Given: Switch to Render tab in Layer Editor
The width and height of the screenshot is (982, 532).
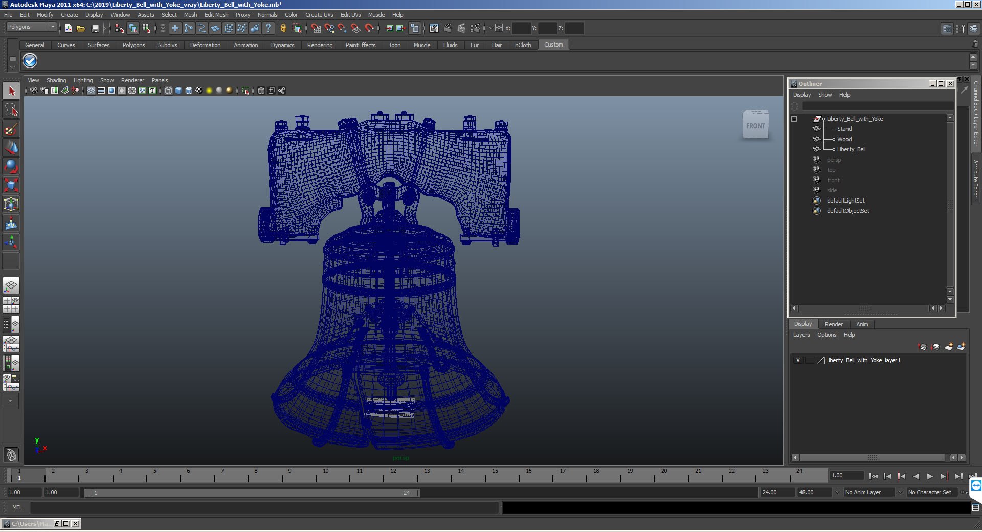Looking at the screenshot, I should pyautogui.click(x=834, y=324).
